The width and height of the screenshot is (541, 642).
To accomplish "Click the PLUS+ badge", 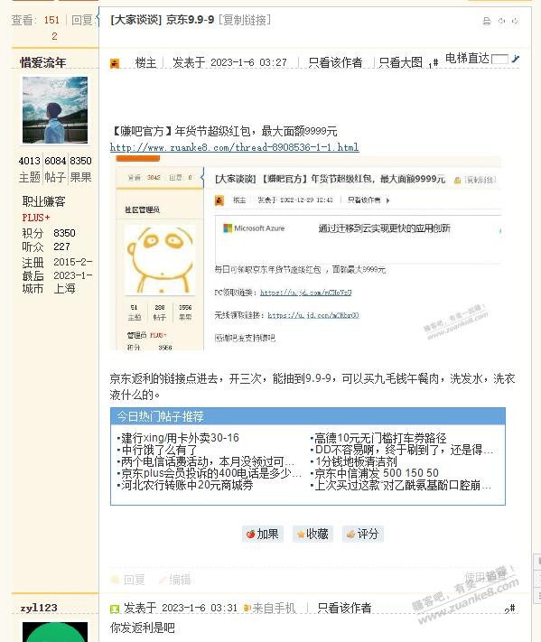I will [36, 218].
